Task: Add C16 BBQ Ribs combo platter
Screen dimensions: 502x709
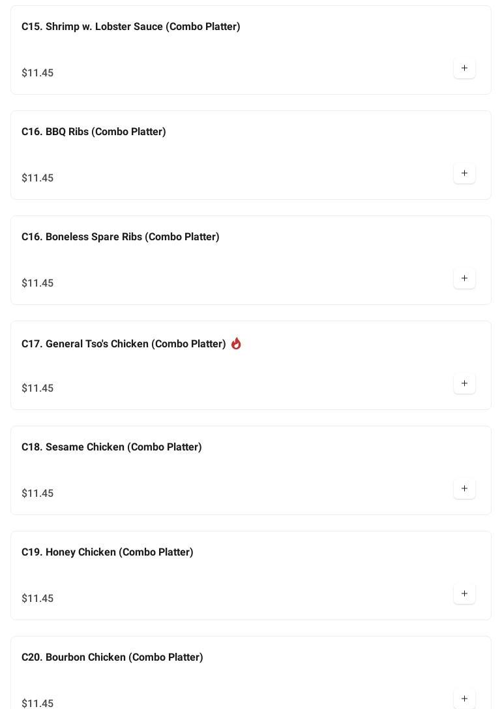Action: click(464, 173)
